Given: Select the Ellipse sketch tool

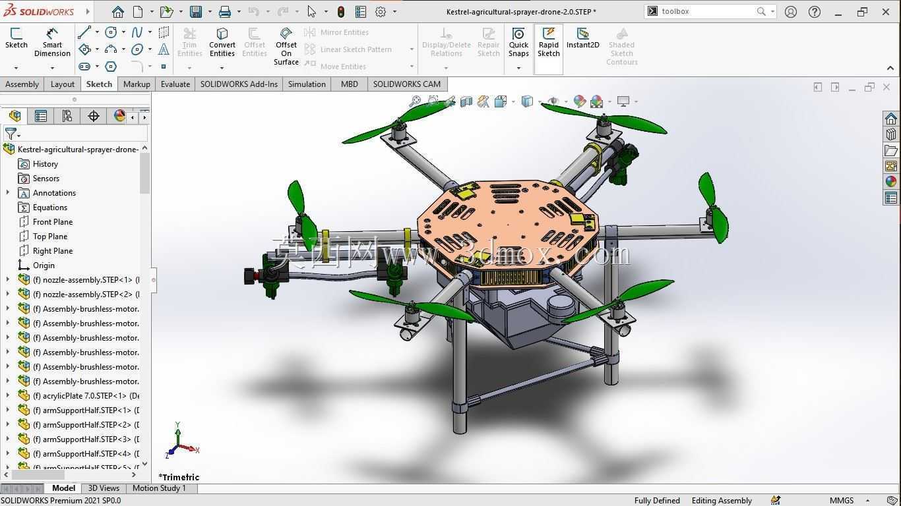Looking at the screenshot, I should tap(137, 49).
